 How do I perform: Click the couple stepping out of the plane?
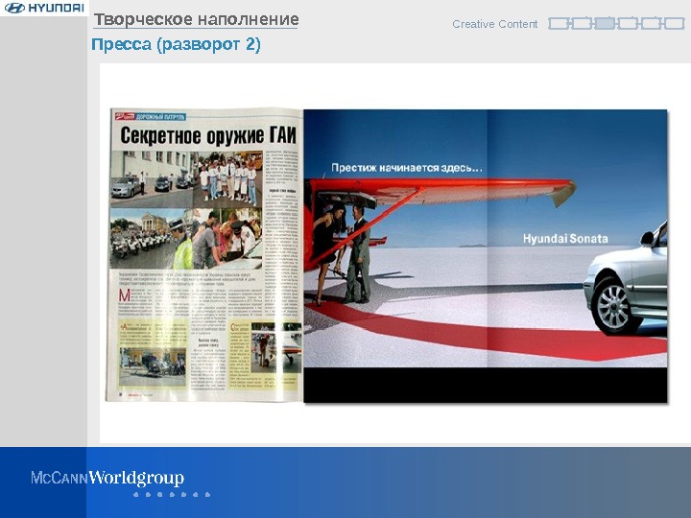[344, 252]
